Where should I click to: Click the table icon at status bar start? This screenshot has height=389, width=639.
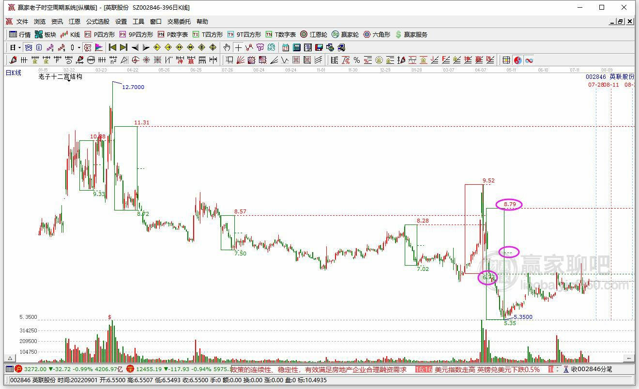(x=10, y=369)
